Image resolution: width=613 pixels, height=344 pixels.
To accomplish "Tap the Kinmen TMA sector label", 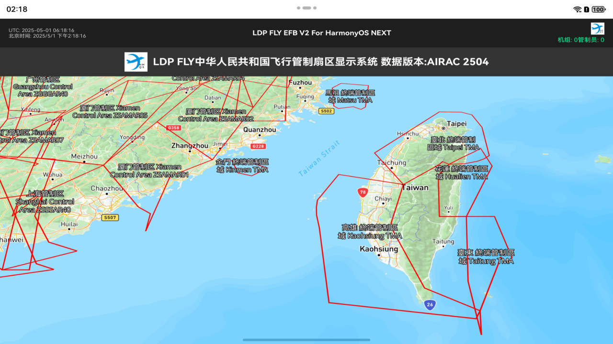I will pos(242,166).
